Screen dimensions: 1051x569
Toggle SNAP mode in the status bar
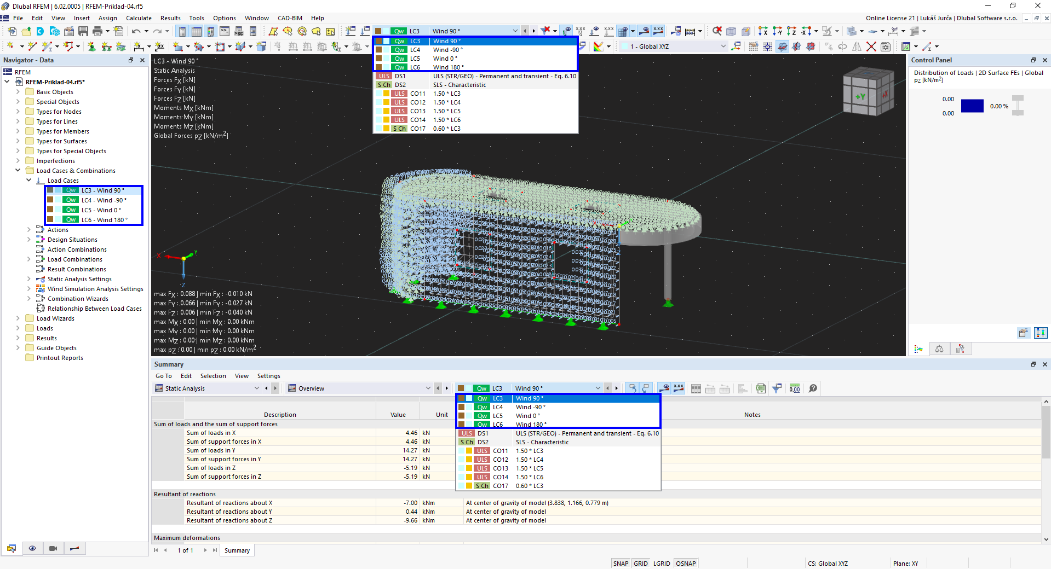coord(621,563)
